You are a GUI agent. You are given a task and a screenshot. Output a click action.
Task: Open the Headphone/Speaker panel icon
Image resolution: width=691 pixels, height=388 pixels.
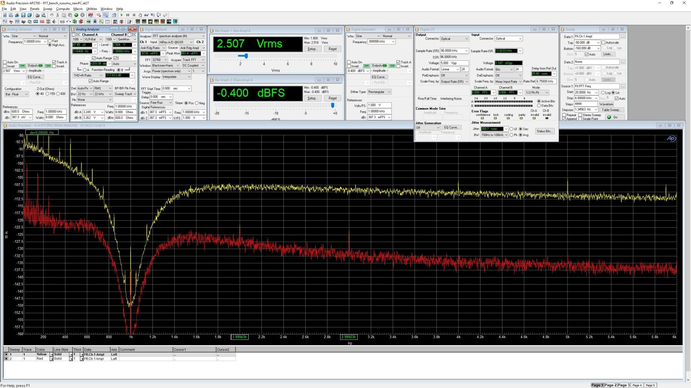click(x=54, y=22)
